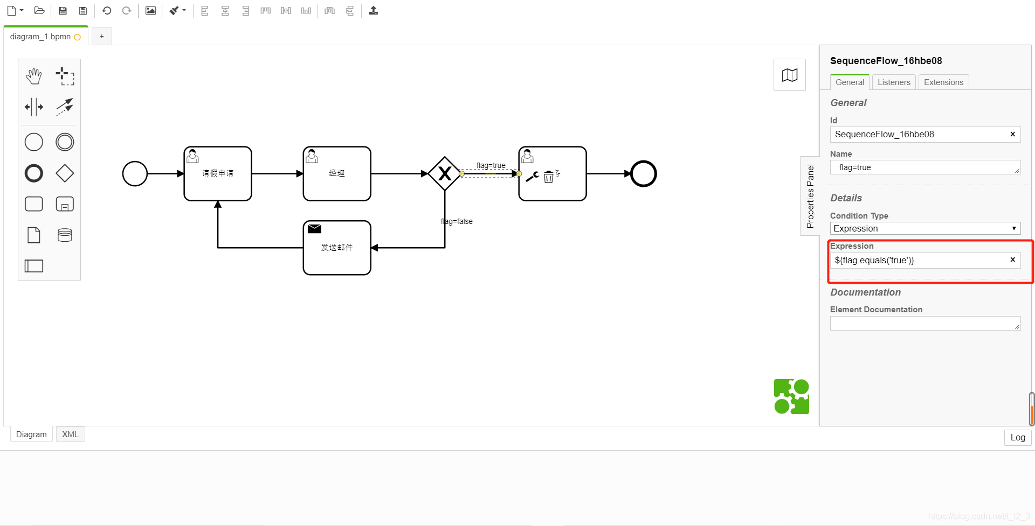Export the diagram as an image
The width and height of the screenshot is (1035, 526).
tap(150, 11)
